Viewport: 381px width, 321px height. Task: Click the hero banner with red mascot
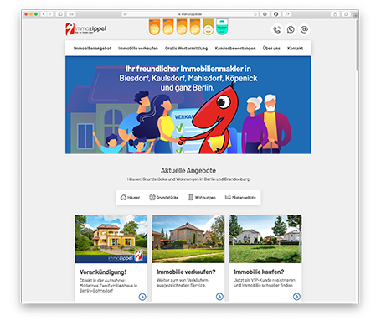pyautogui.click(x=188, y=105)
